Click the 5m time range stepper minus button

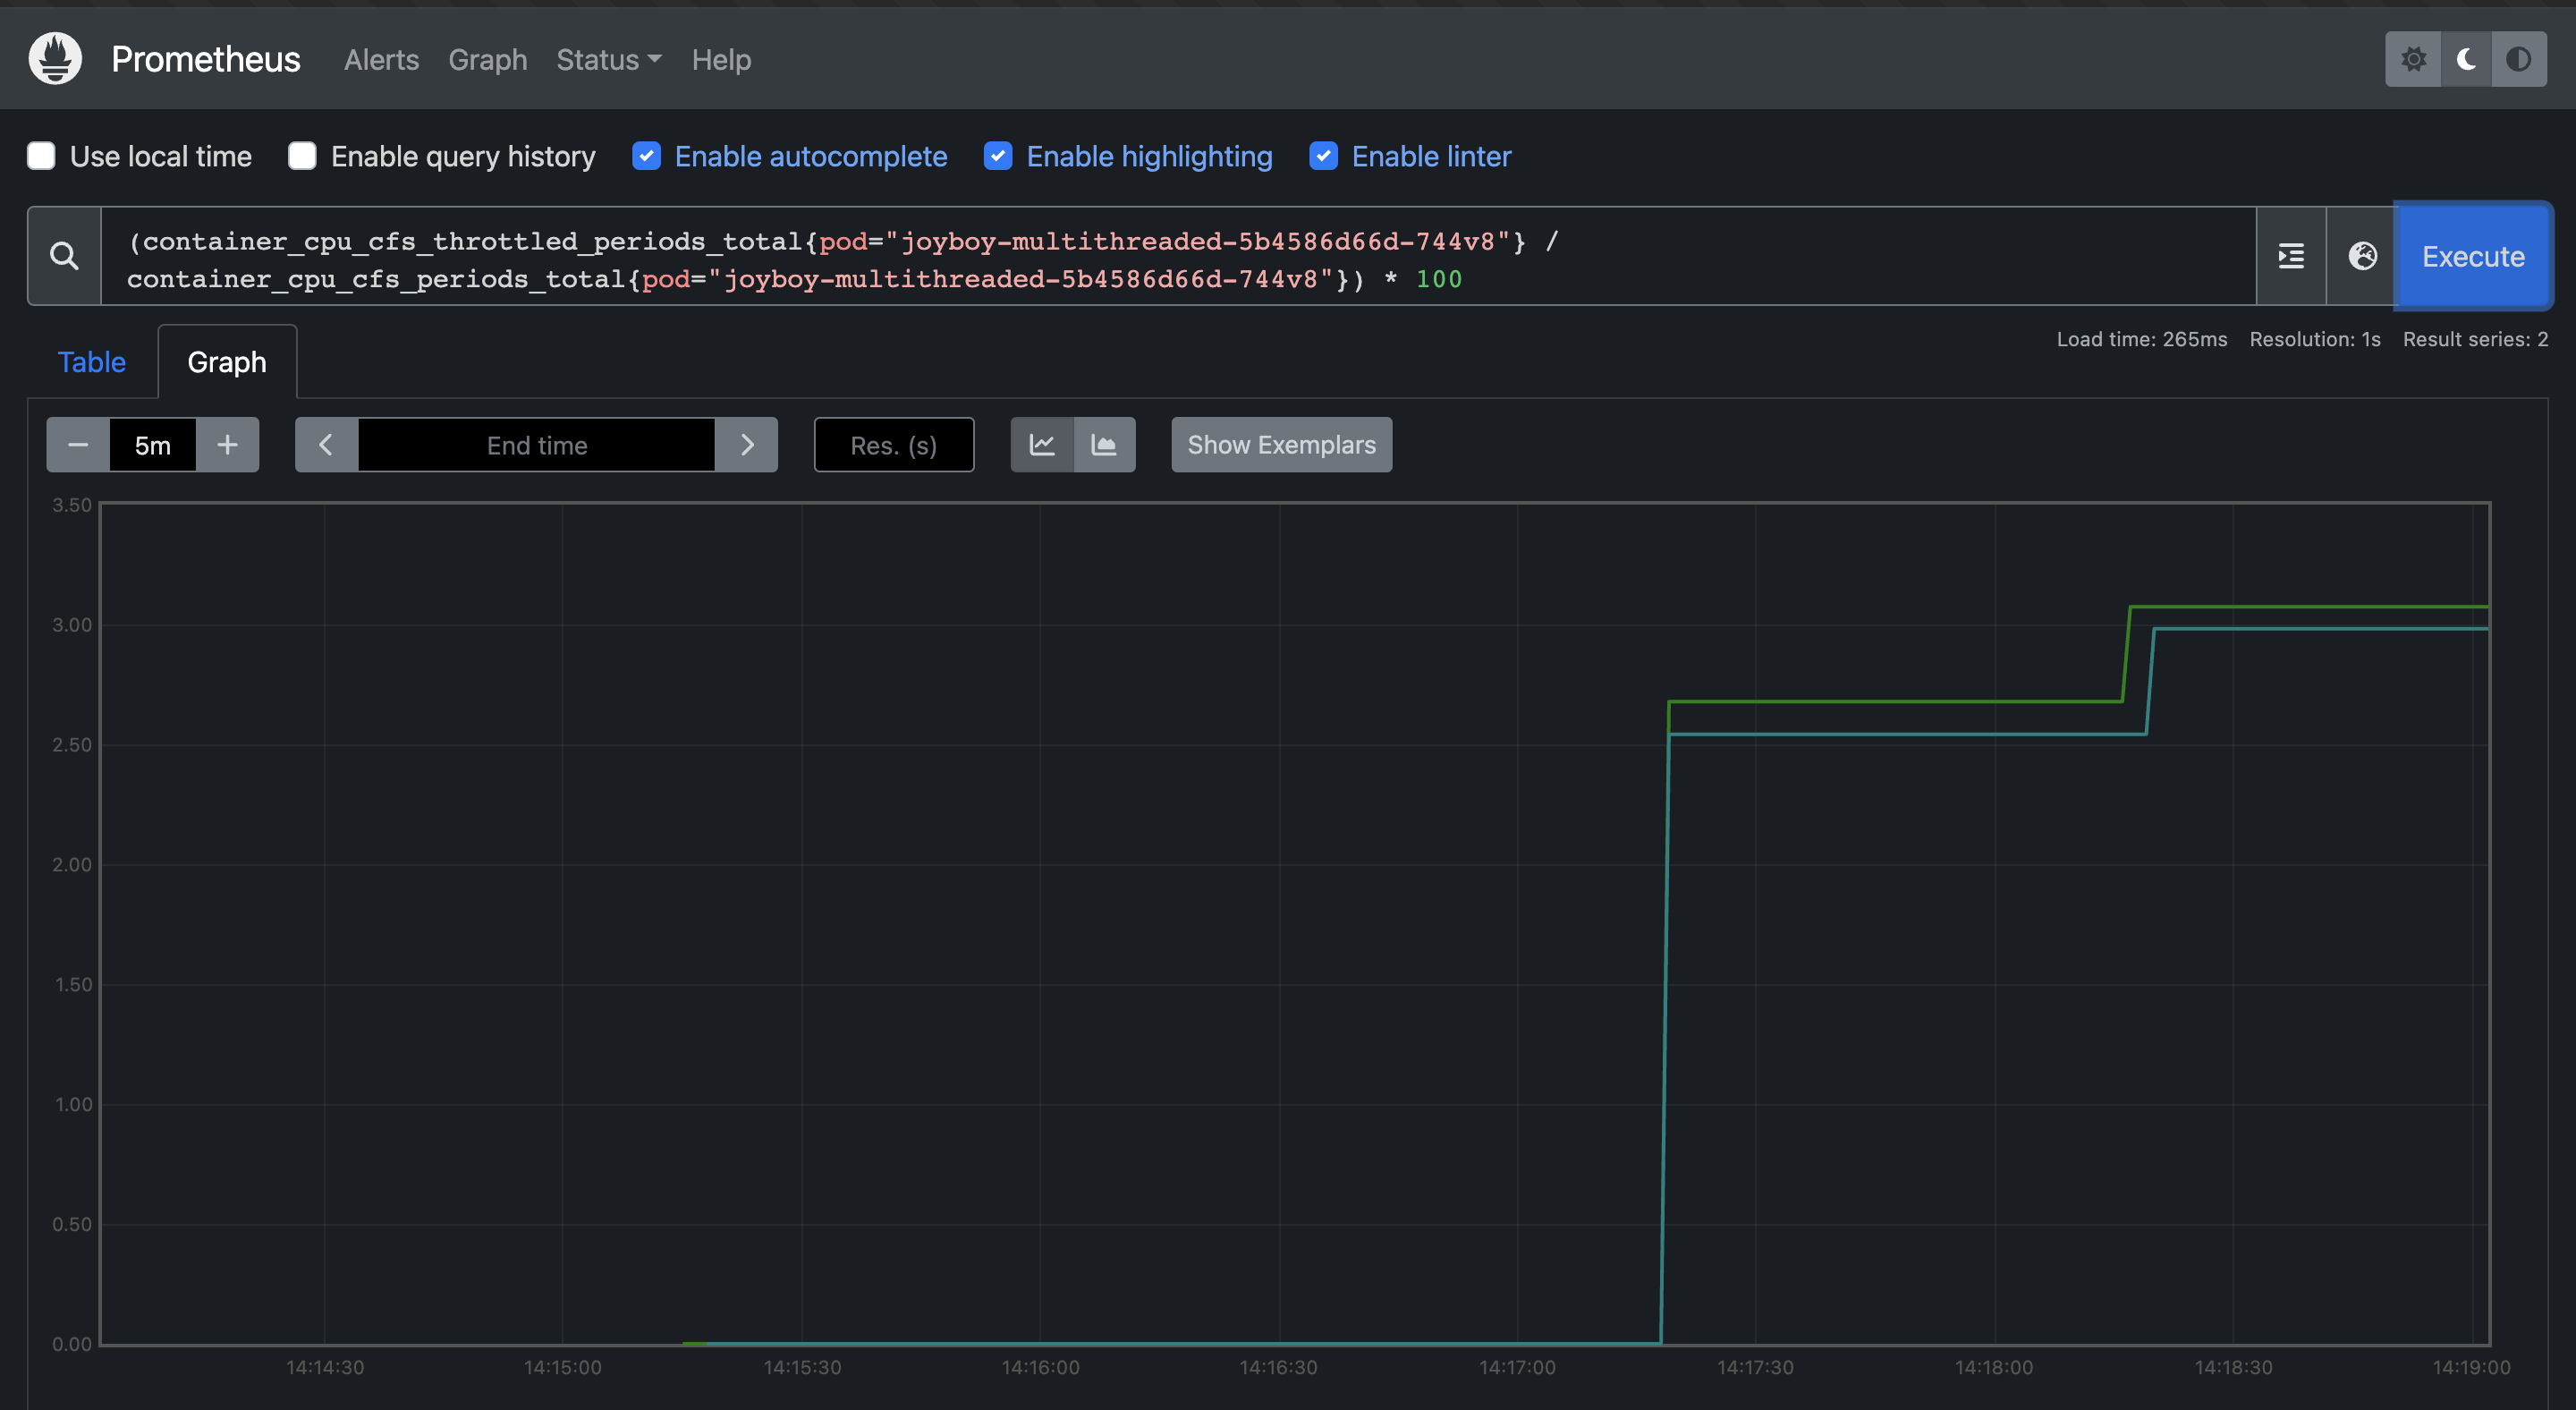click(76, 445)
